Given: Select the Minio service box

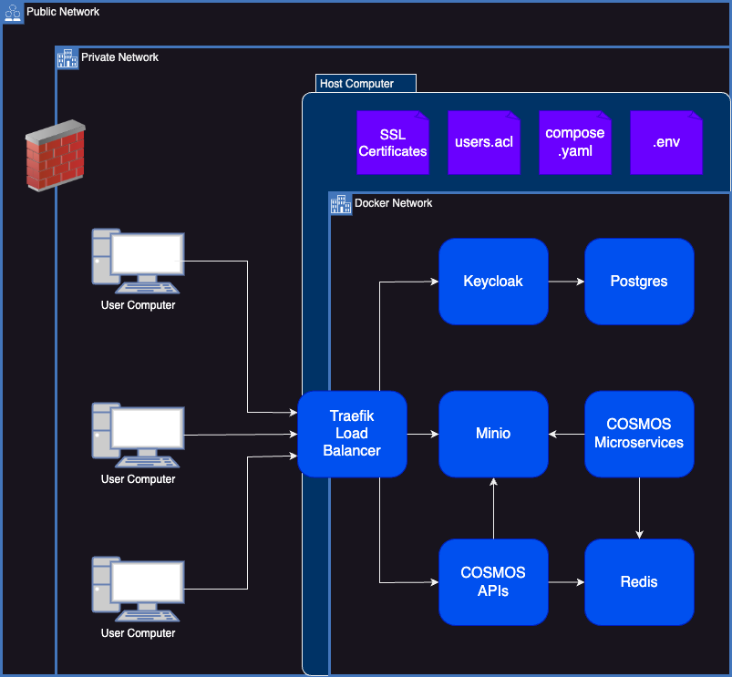Looking at the screenshot, I should coord(493,434).
